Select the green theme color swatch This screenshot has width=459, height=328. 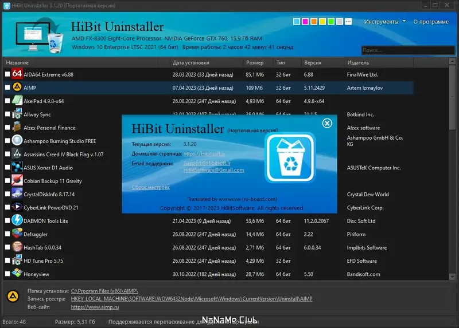[331, 22]
